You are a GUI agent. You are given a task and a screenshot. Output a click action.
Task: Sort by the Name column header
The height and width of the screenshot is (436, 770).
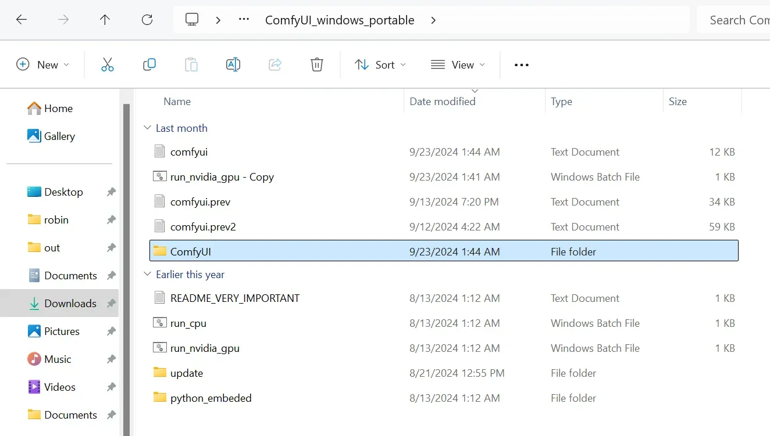177,101
